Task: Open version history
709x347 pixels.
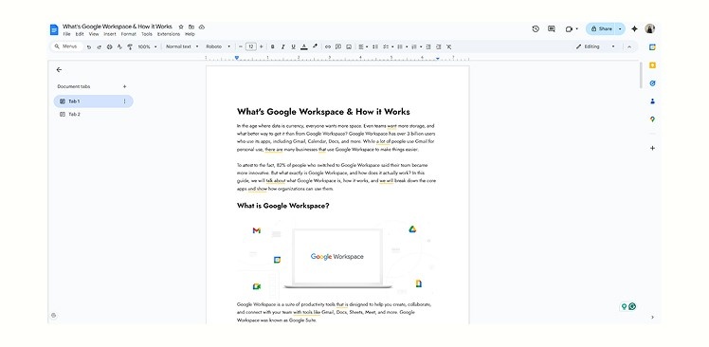Action: click(x=536, y=29)
